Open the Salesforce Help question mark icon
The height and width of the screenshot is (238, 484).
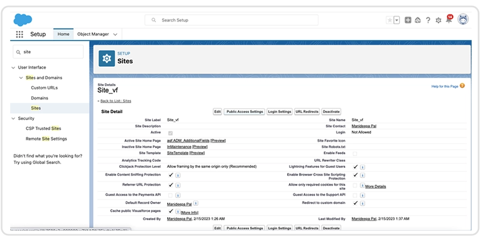point(428,20)
